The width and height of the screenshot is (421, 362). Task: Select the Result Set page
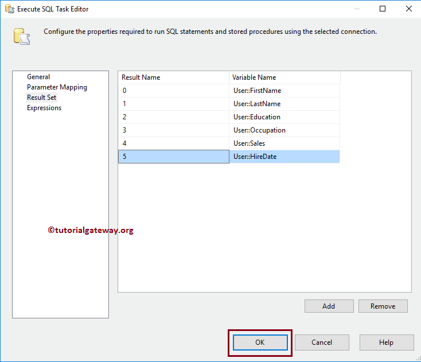click(42, 98)
